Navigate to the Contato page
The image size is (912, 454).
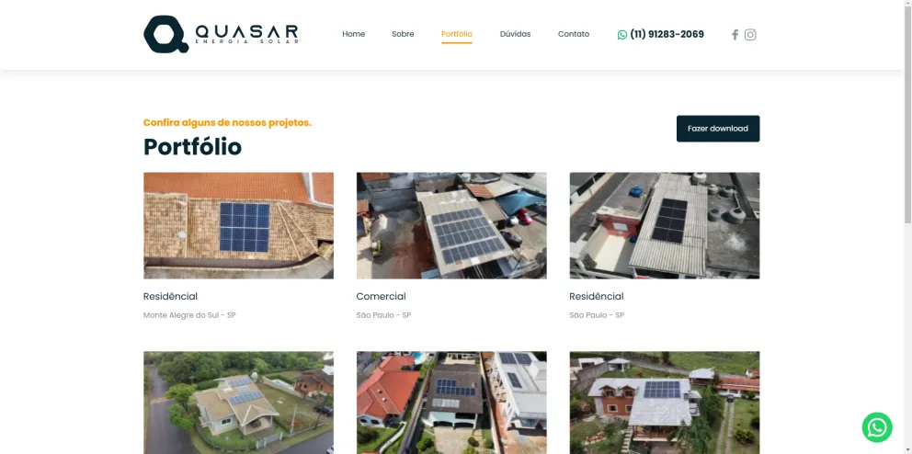pyautogui.click(x=574, y=34)
